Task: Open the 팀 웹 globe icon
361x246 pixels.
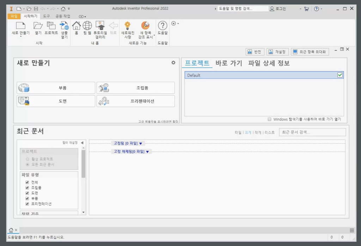Action: 87,25
